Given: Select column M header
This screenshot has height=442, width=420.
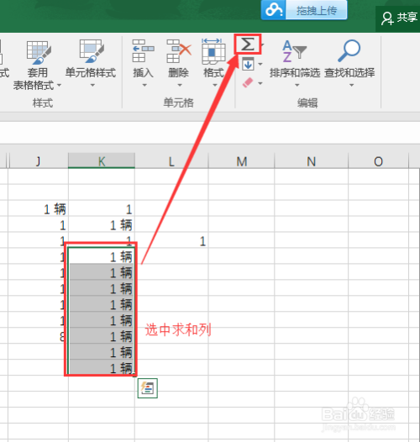Looking at the screenshot, I should [242, 161].
